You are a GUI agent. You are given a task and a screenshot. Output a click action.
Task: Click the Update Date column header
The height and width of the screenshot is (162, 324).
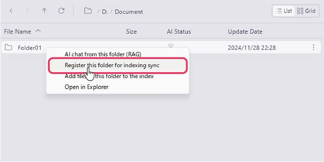click(245, 32)
